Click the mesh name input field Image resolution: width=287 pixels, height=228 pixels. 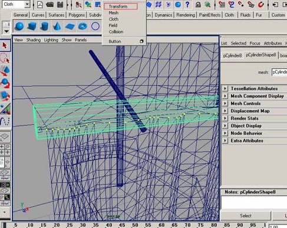[279, 72]
